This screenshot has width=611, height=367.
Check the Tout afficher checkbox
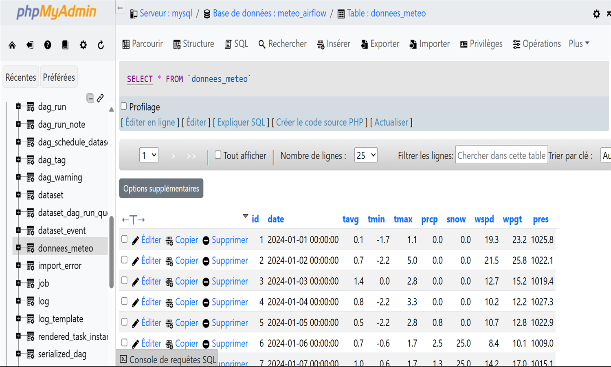coord(218,155)
